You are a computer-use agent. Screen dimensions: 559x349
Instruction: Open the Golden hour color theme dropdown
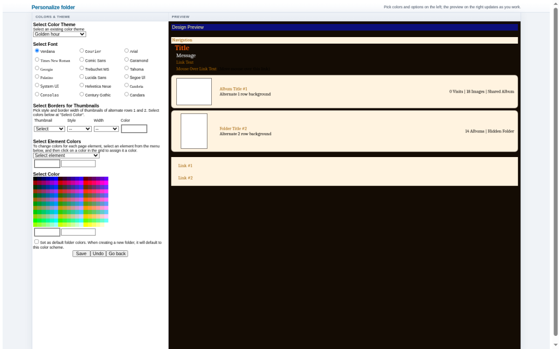point(60,34)
